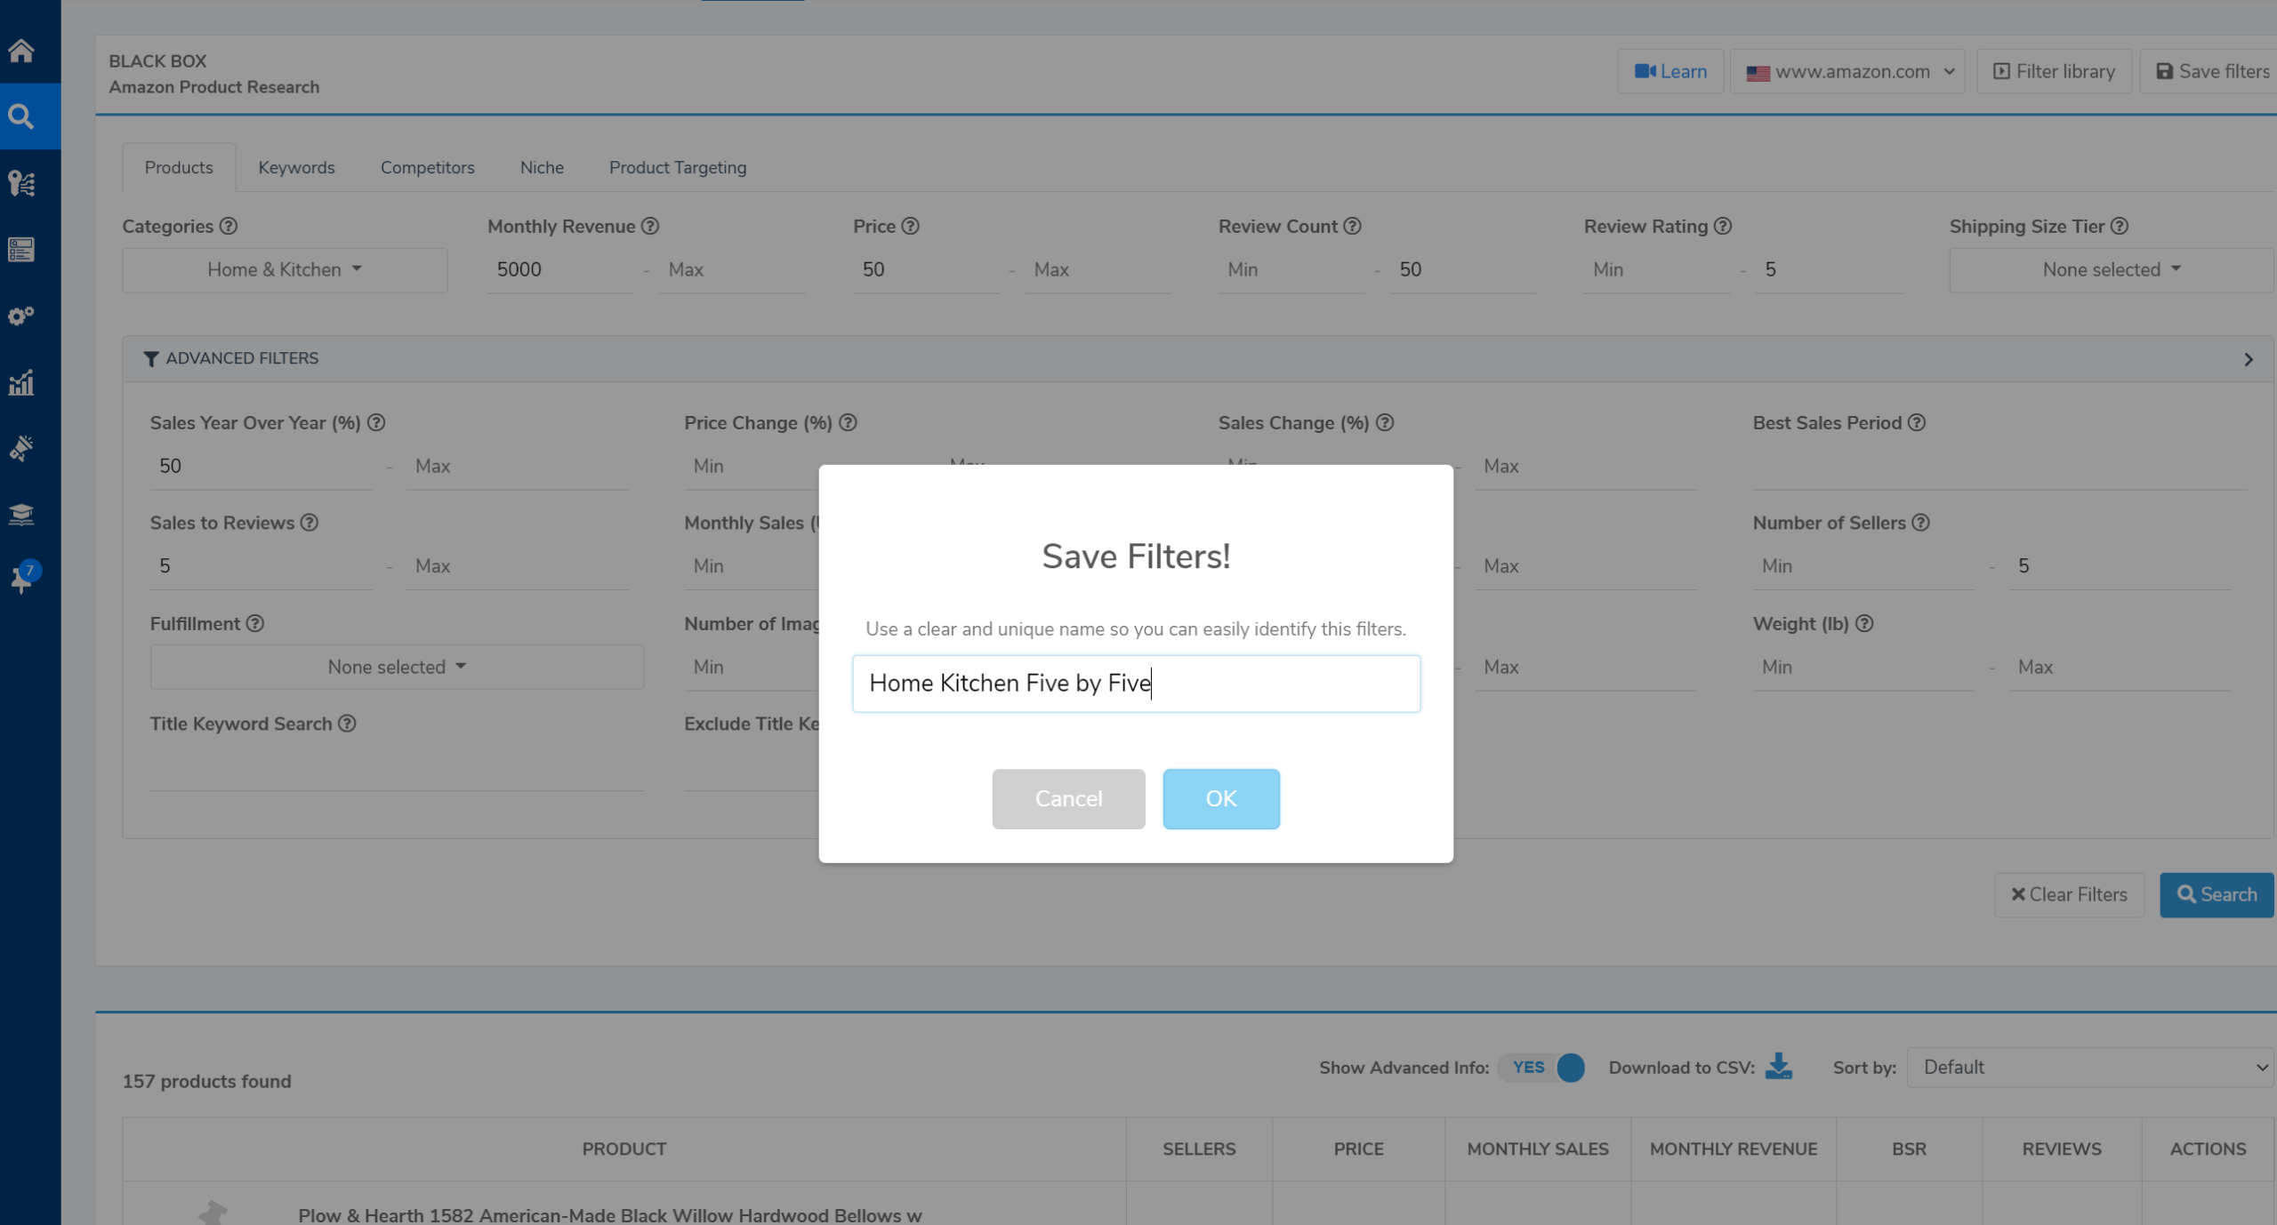The image size is (2277, 1225).
Task: Open the Filter library button
Action: (x=2054, y=71)
